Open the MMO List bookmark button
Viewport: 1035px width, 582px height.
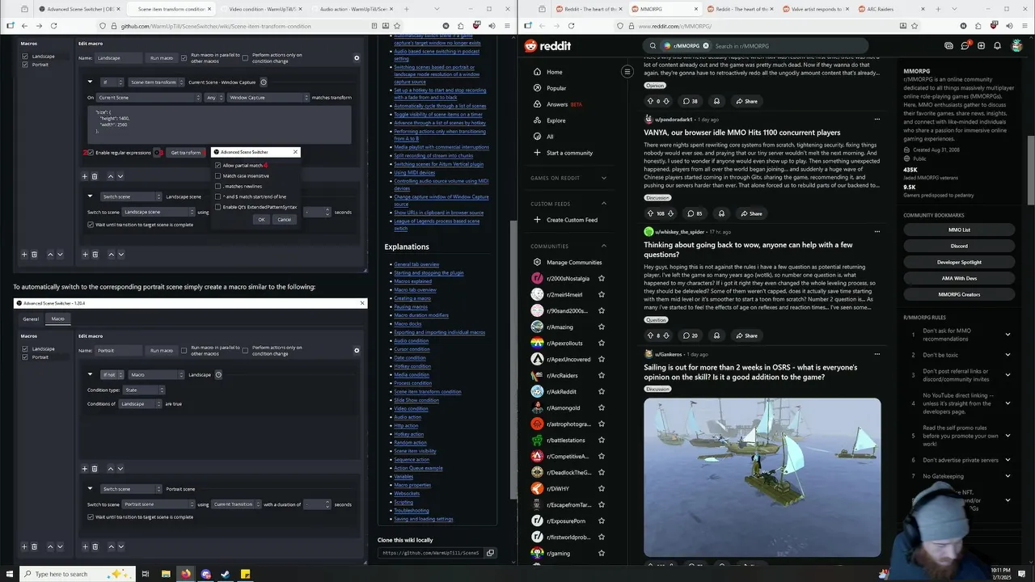tap(959, 230)
